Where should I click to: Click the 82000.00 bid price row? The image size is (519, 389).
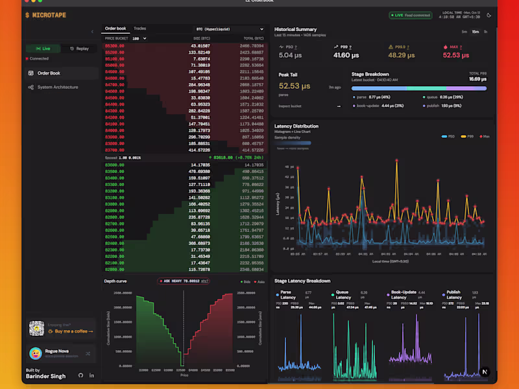click(x=184, y=270)
